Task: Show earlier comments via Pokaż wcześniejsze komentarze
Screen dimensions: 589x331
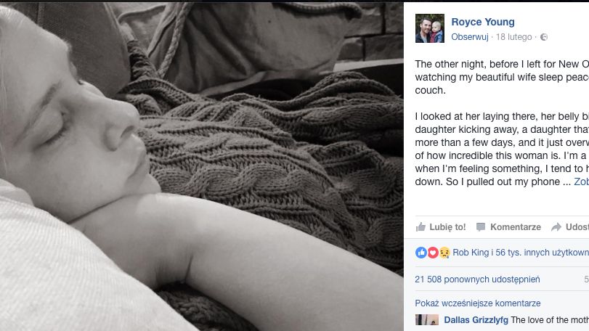Action: click(477, 303)
